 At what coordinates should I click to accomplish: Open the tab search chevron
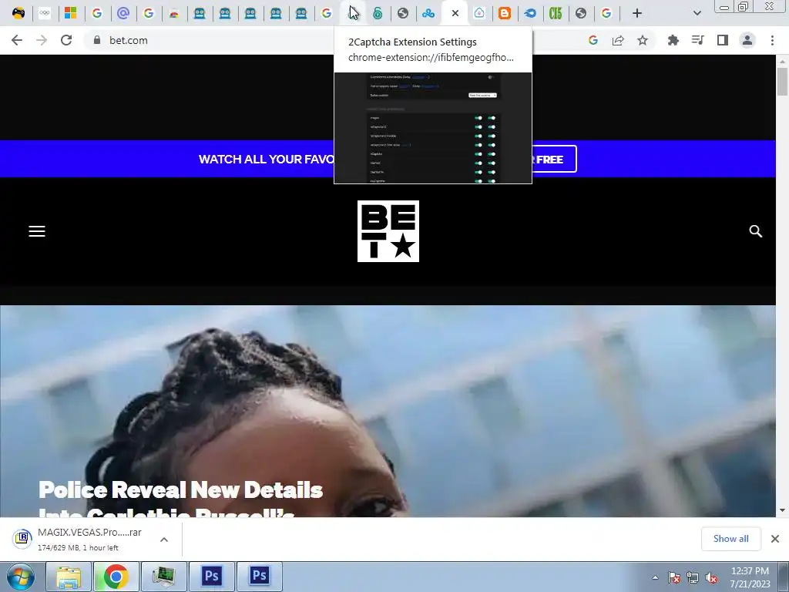697,13
